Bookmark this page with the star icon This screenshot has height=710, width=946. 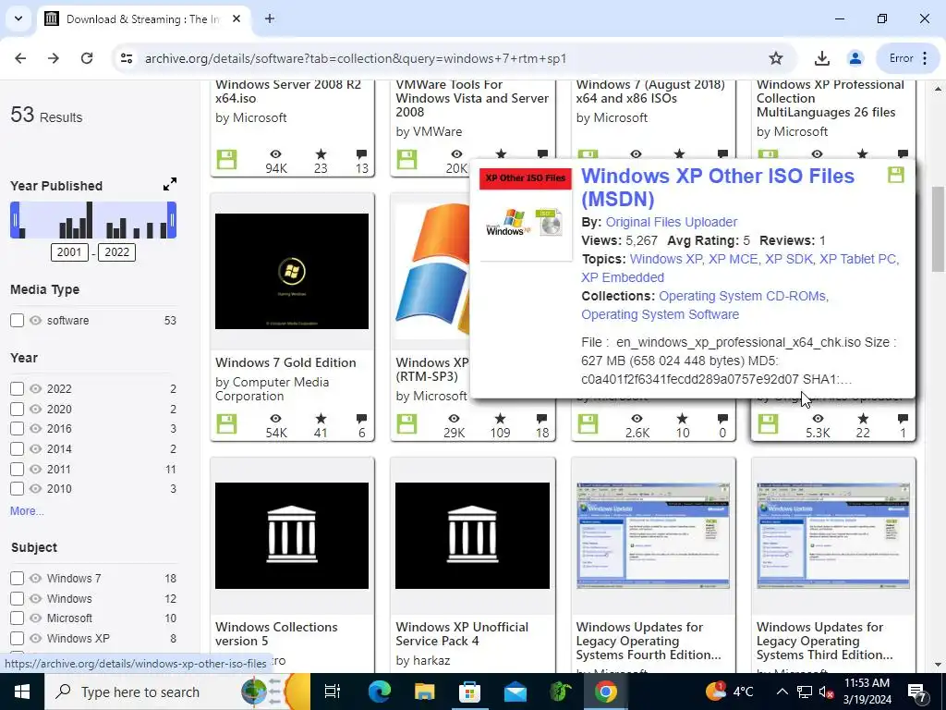point(776,58)
